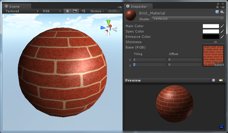228x133 pixels.
Task: Open material help book icon
Action: [x=217, y=12]
